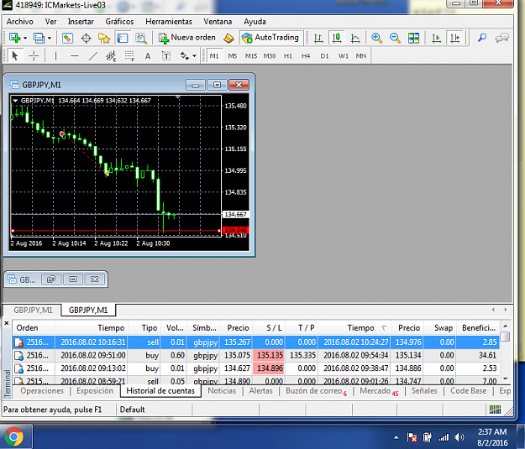Open the Strategy Tester icon
Screen dimensions: 525x449
pos(141,38)
